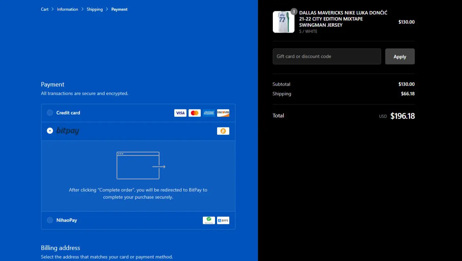Screen dimensions: 462x261
Task: Select the NihaoPay radio button
Action: [50, 220]
